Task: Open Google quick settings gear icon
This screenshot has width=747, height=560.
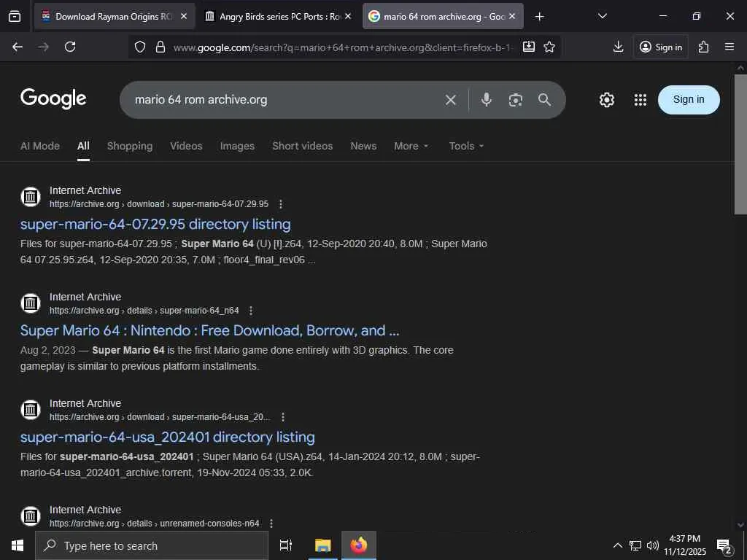Action: pyautogui.click(x=607, y=100)
